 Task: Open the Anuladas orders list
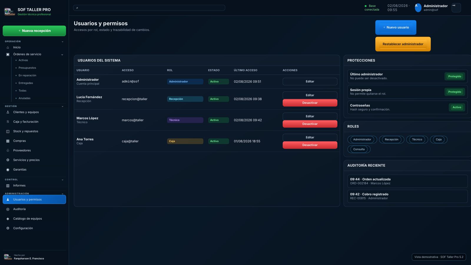24,98
